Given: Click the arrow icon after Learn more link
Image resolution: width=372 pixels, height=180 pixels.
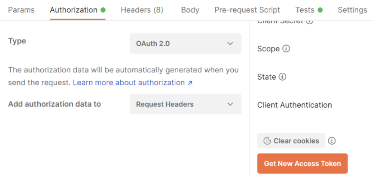Looking at the screenshot, I should pos(190,83).
